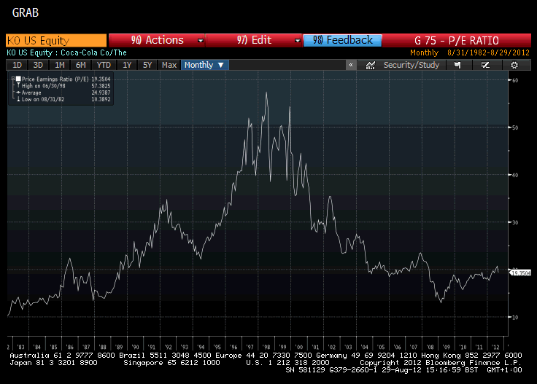Expand the Actions dropdown arrow
This screenshot has width=537, height=384.
(x=201, y=41)
